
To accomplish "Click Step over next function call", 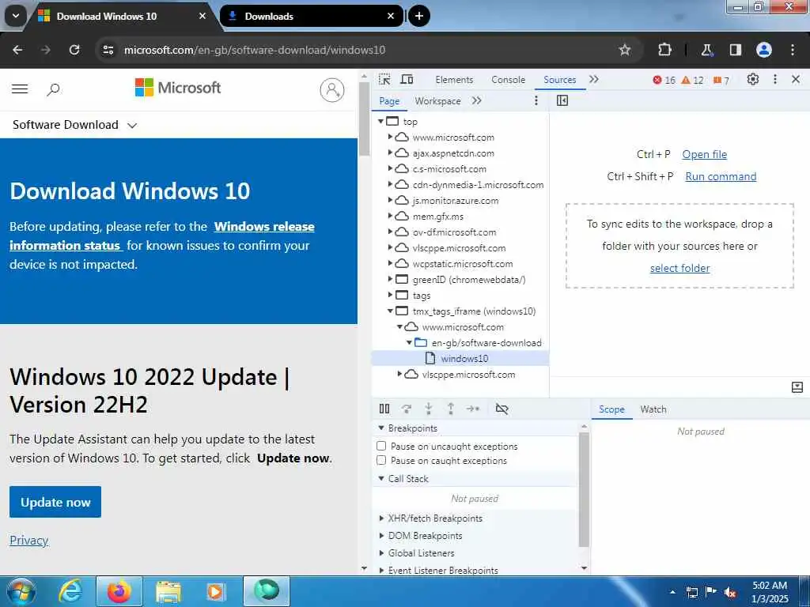I will tap(407, 409).
